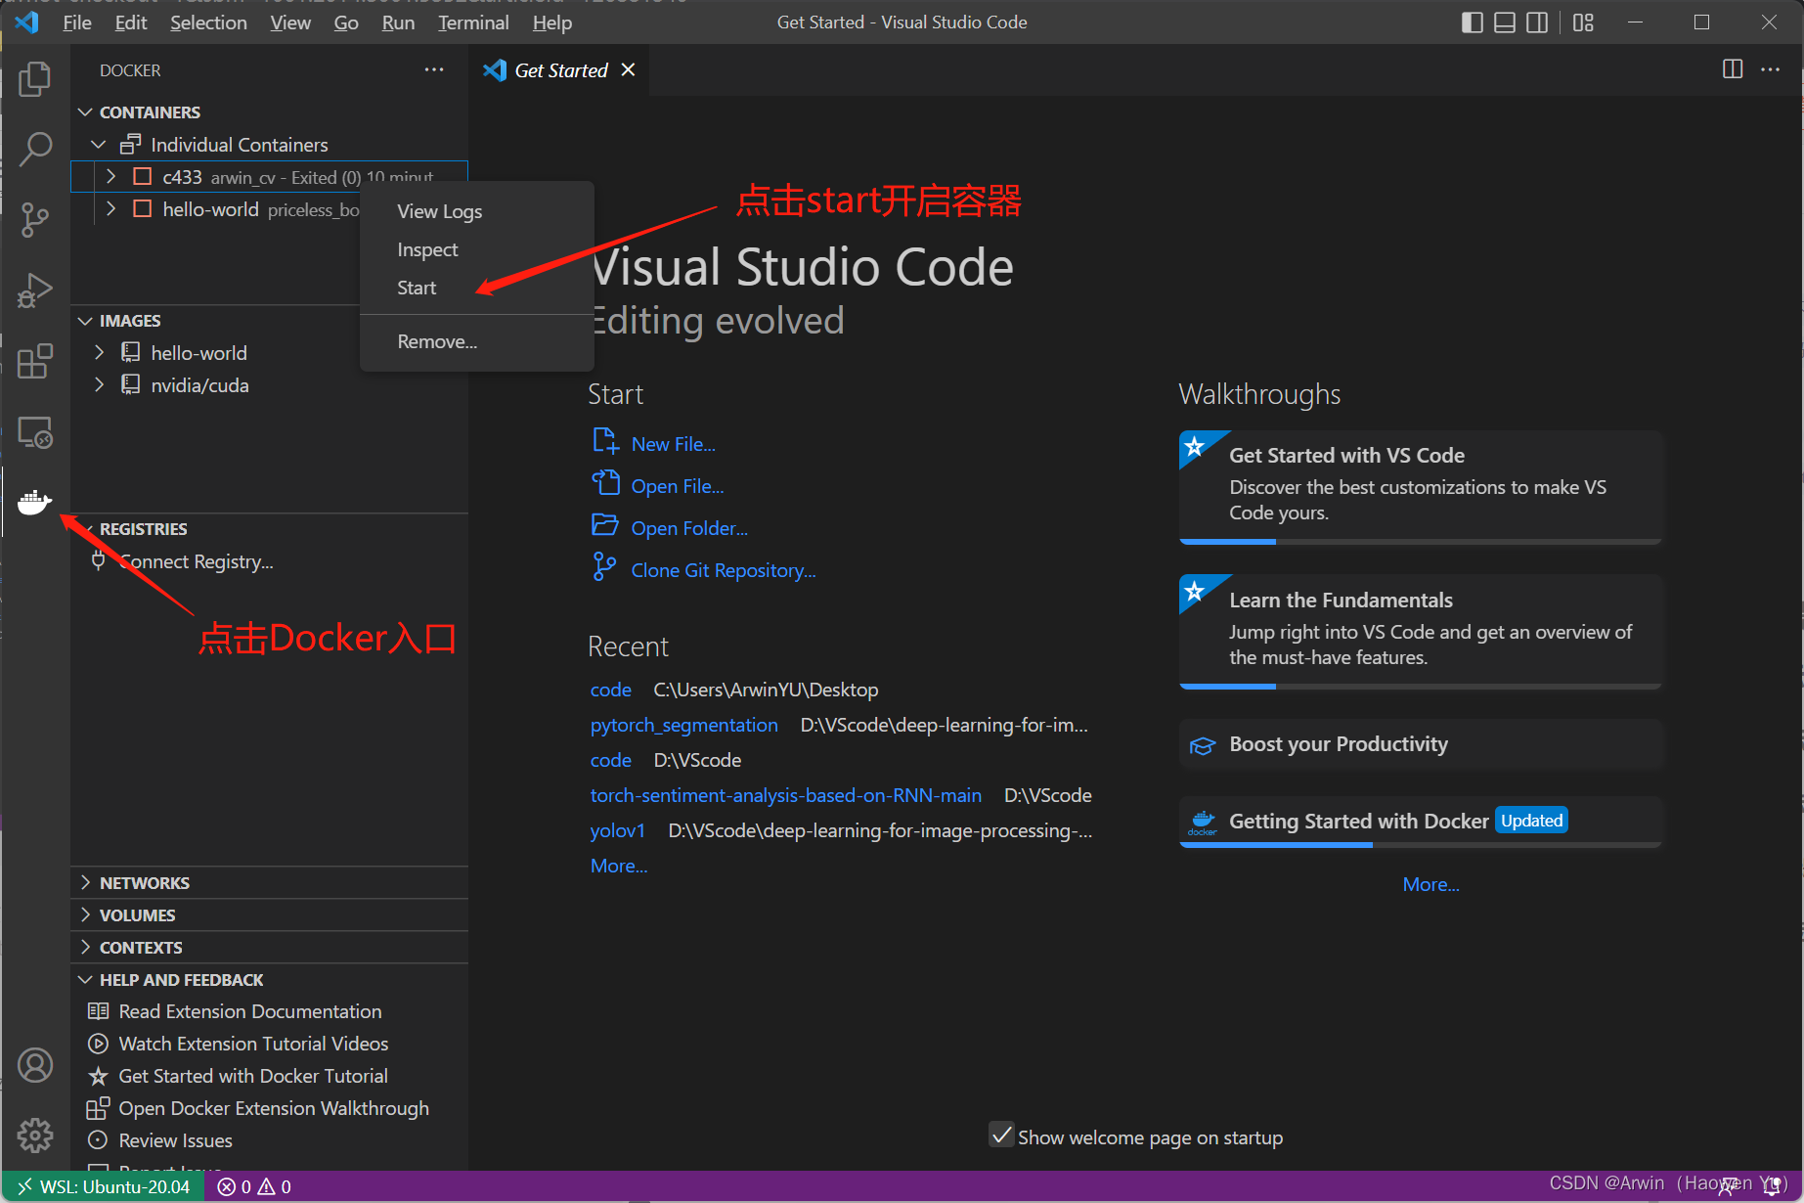The height and width of the screenshot is (1203, 1804).
Task: Choose Inspect in the context menu
Action: pyautogui.click(x=476, y=249)
